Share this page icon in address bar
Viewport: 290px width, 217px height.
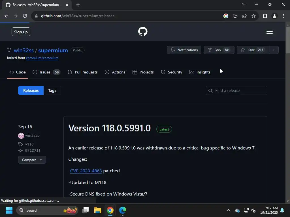tap(244, 16)
